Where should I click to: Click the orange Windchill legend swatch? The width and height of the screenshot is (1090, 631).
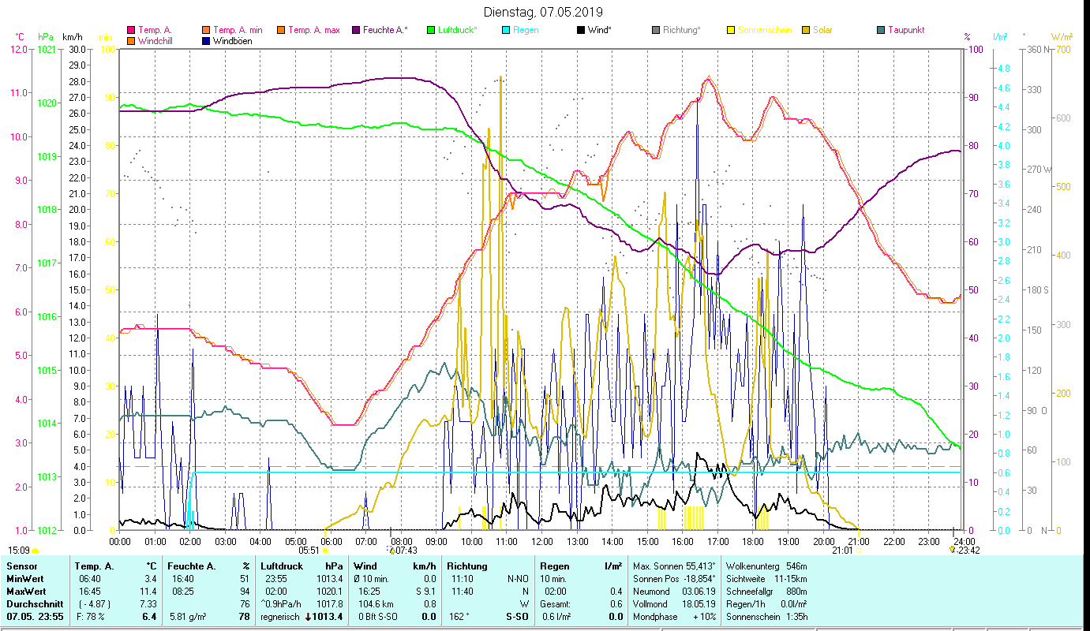coord(131,41)
